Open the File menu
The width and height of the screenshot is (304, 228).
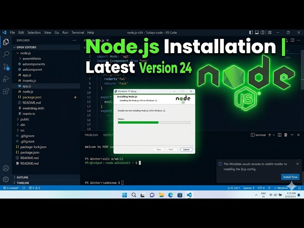coord(12,32)
